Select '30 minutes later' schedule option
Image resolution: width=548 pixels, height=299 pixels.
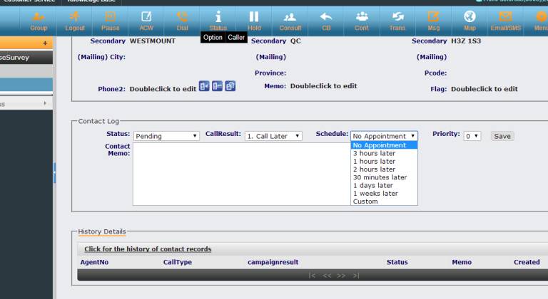click(380, 177)
